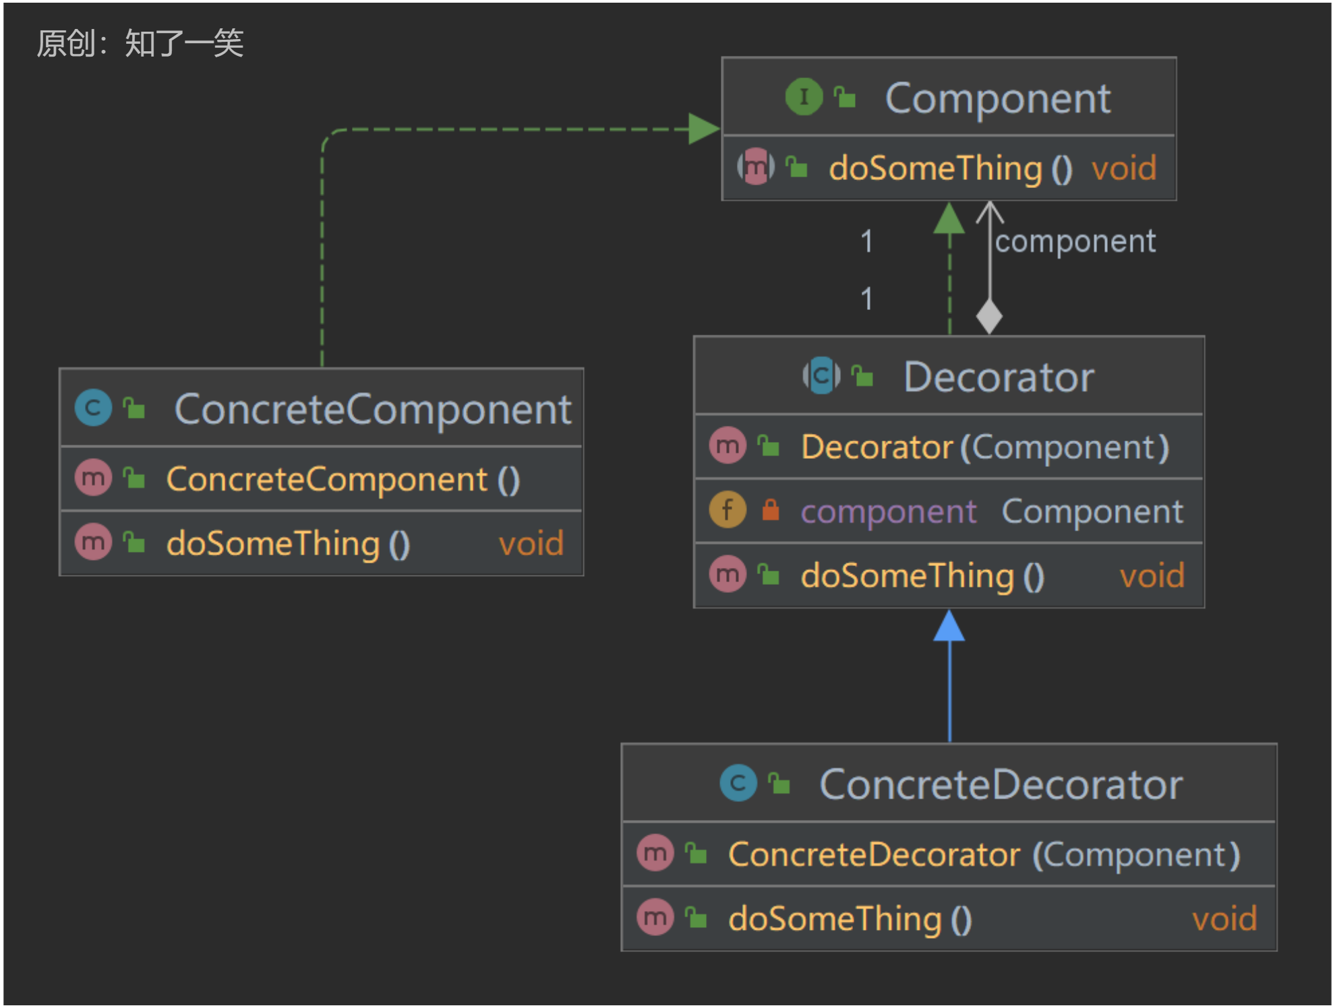Click void return type in ConcreteComponent node
The width and height of the screenshot is (1335, 1008).
pos(531,543)
